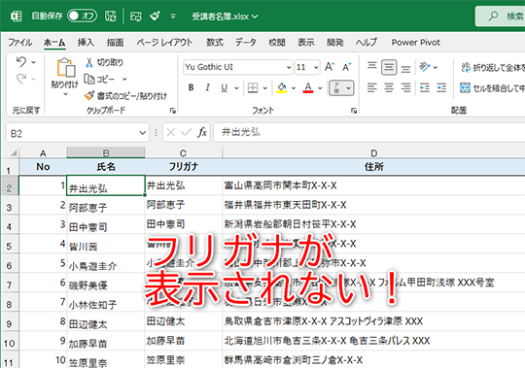Apply the yellow fill color
Screen dimensions: 525x368
point(282,87)
